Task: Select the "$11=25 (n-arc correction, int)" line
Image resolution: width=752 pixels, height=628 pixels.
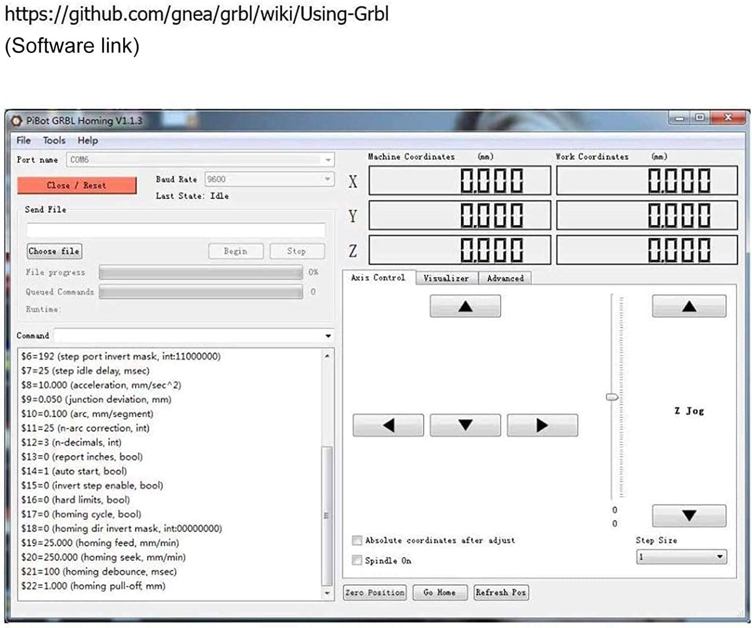Action: click(85, 428)
